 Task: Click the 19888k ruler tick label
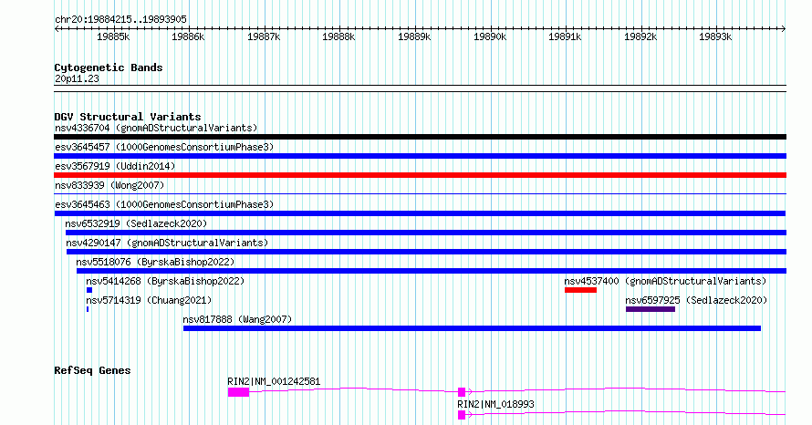[338, 36]
